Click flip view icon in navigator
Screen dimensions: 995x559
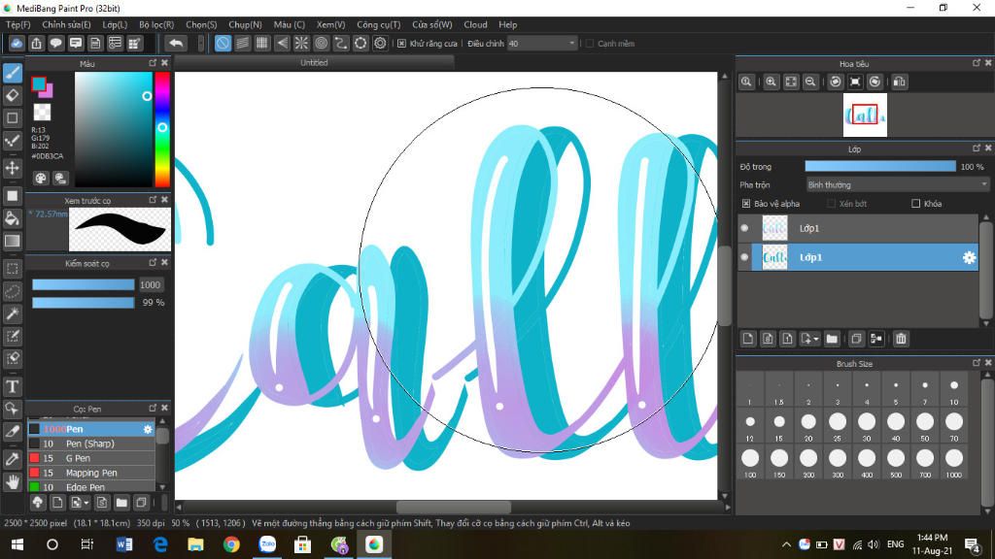click(x=899, y=82)
